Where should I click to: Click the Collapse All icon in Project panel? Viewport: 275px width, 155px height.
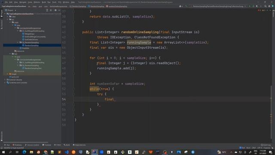coord(51,10)
